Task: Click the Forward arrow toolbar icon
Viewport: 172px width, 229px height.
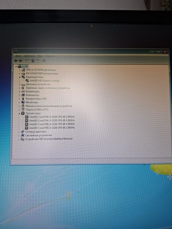Action: click(20, 61)
